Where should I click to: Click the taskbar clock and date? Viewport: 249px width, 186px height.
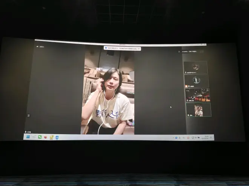pos(206,137)
